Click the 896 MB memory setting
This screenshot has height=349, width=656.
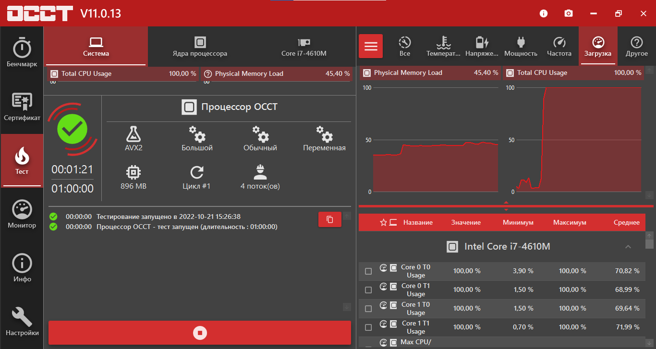click(134, 177)
